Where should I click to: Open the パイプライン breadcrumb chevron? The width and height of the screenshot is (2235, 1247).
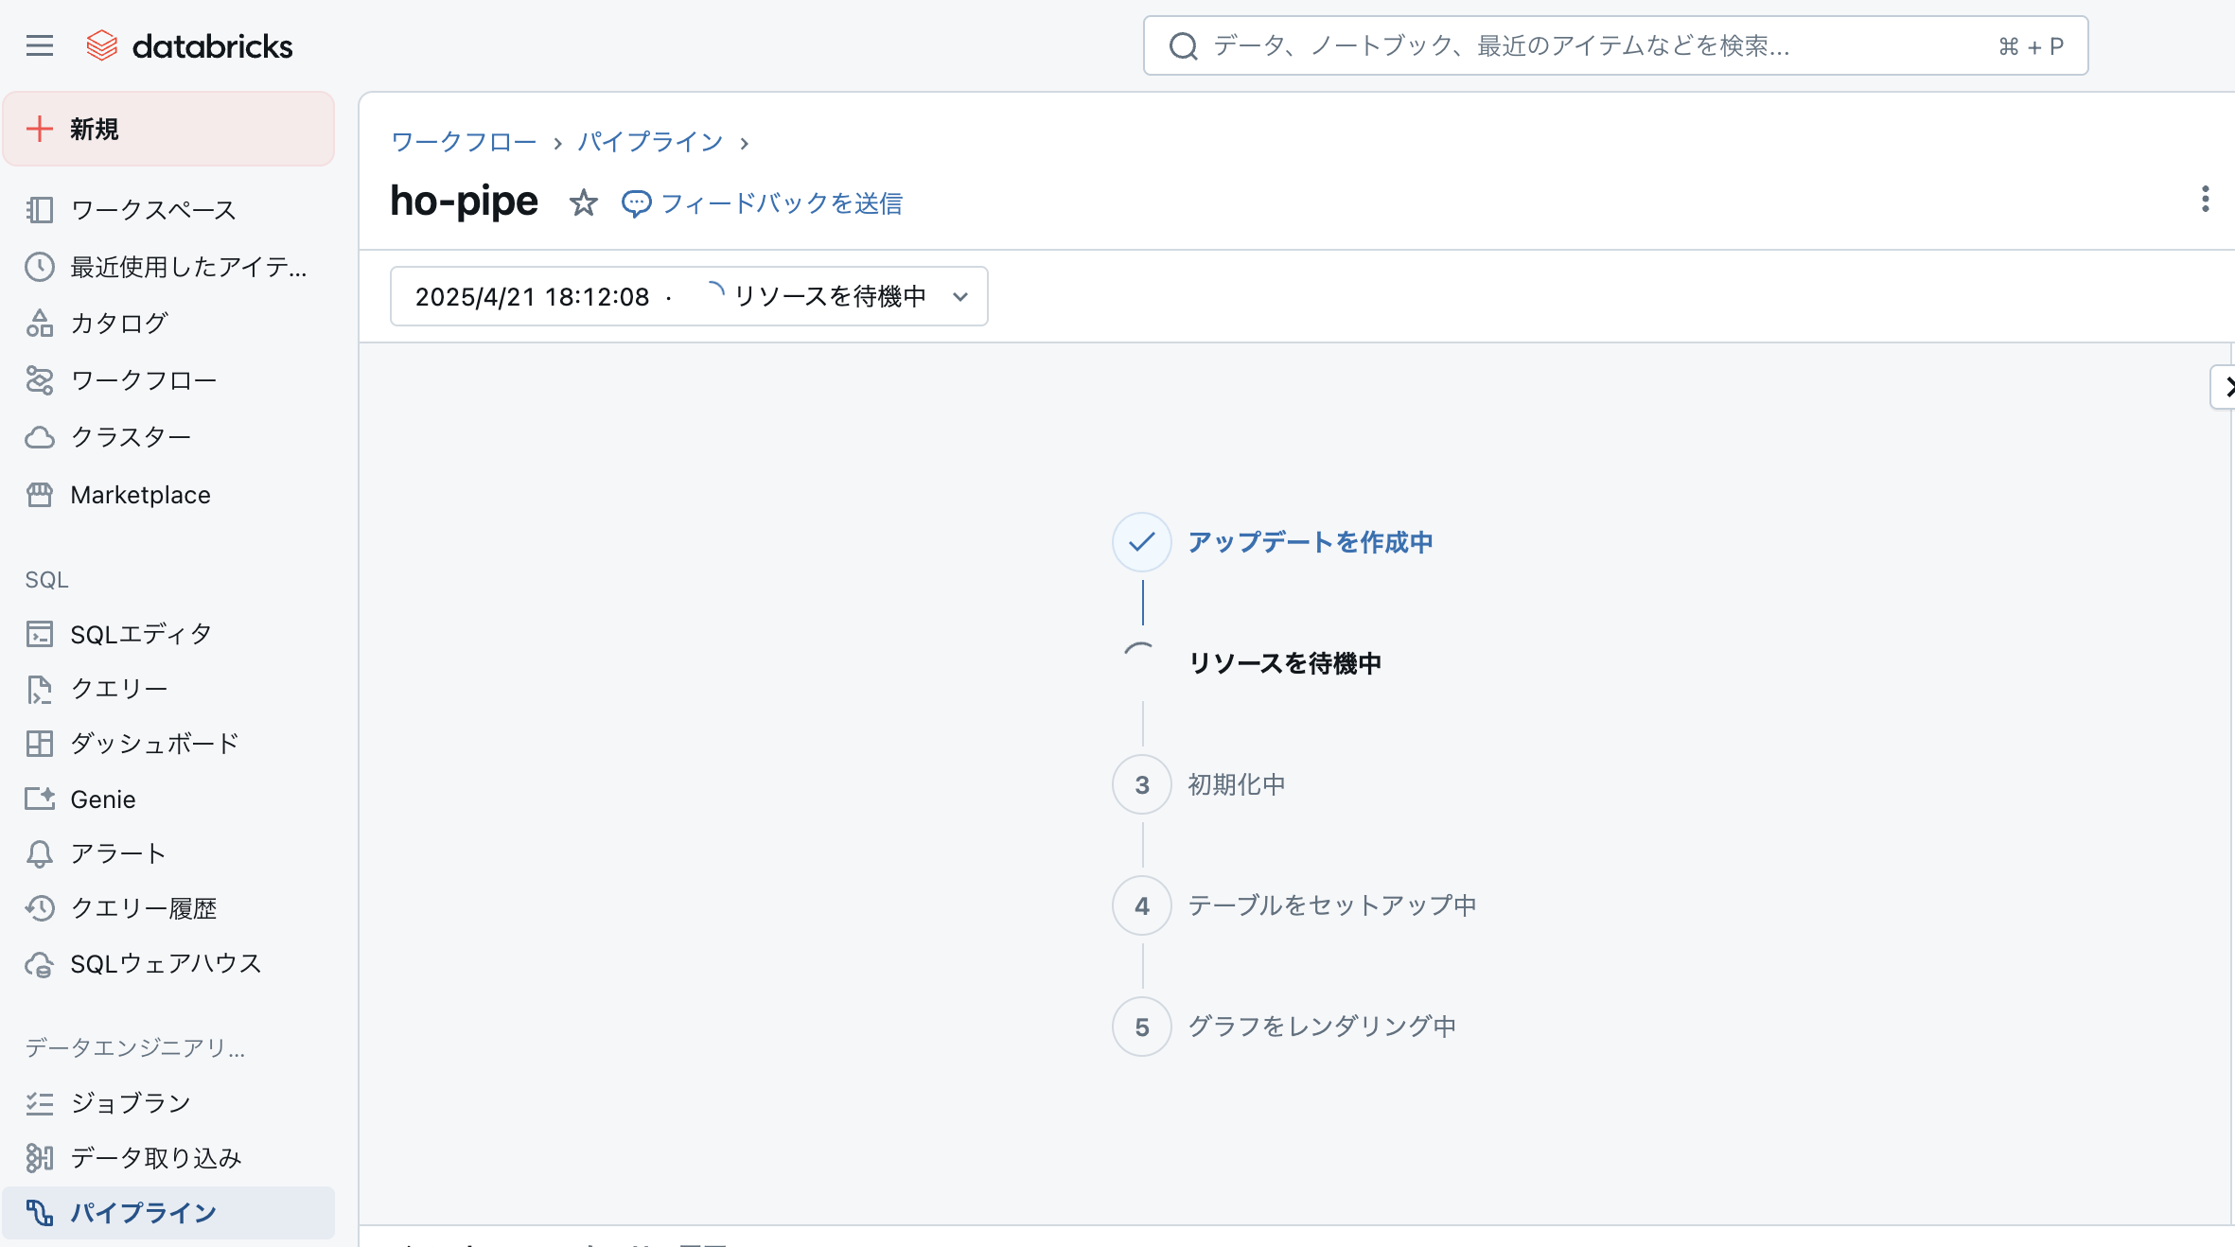pyautogui.click(x=747, y=142)
